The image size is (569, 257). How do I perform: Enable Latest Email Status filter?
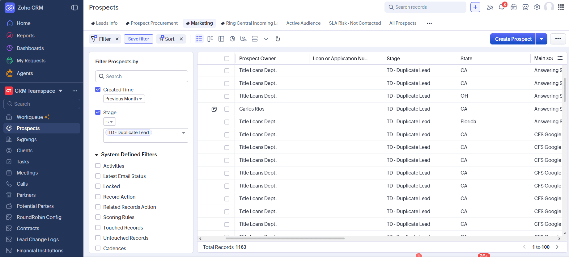(x=98, y=176)
